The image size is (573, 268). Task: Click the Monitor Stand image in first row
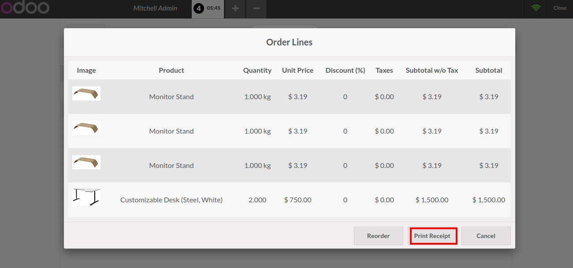coord(86,93)
